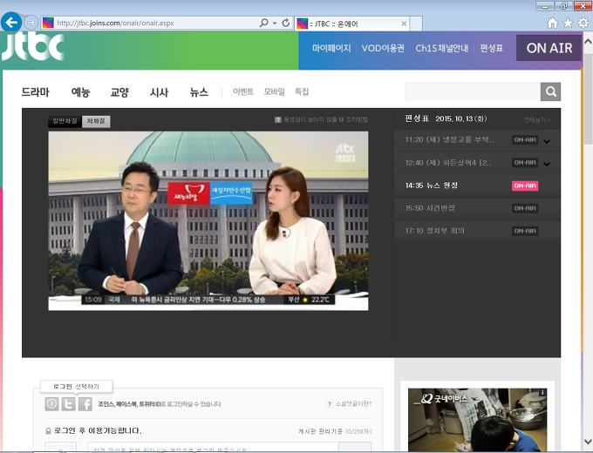Log in with the Facebook icon

coord(85,404)
